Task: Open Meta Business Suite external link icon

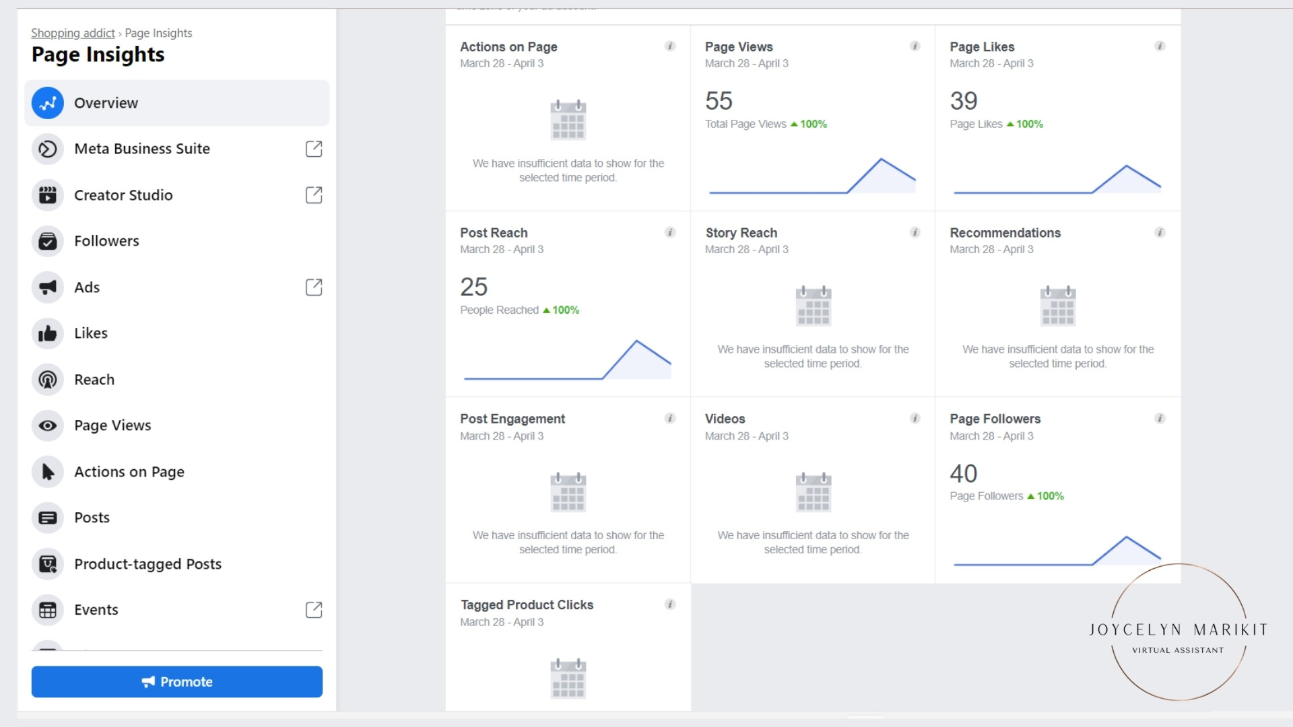Action: (x=314, y=149)
